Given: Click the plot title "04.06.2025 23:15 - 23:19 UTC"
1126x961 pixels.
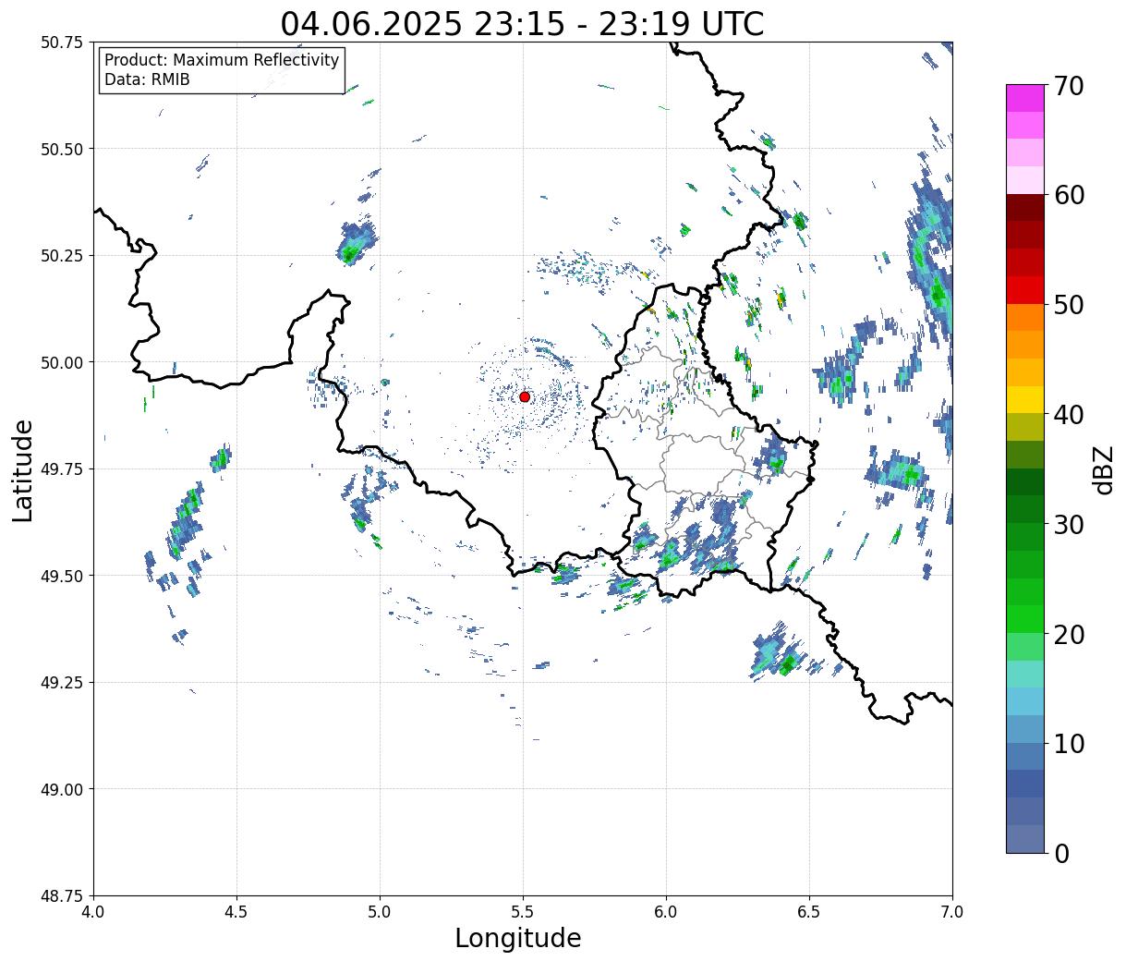Looking at the screenshot, I should point(522,23).
